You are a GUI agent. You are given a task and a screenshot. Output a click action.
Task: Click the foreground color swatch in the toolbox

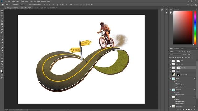point(1,71)
